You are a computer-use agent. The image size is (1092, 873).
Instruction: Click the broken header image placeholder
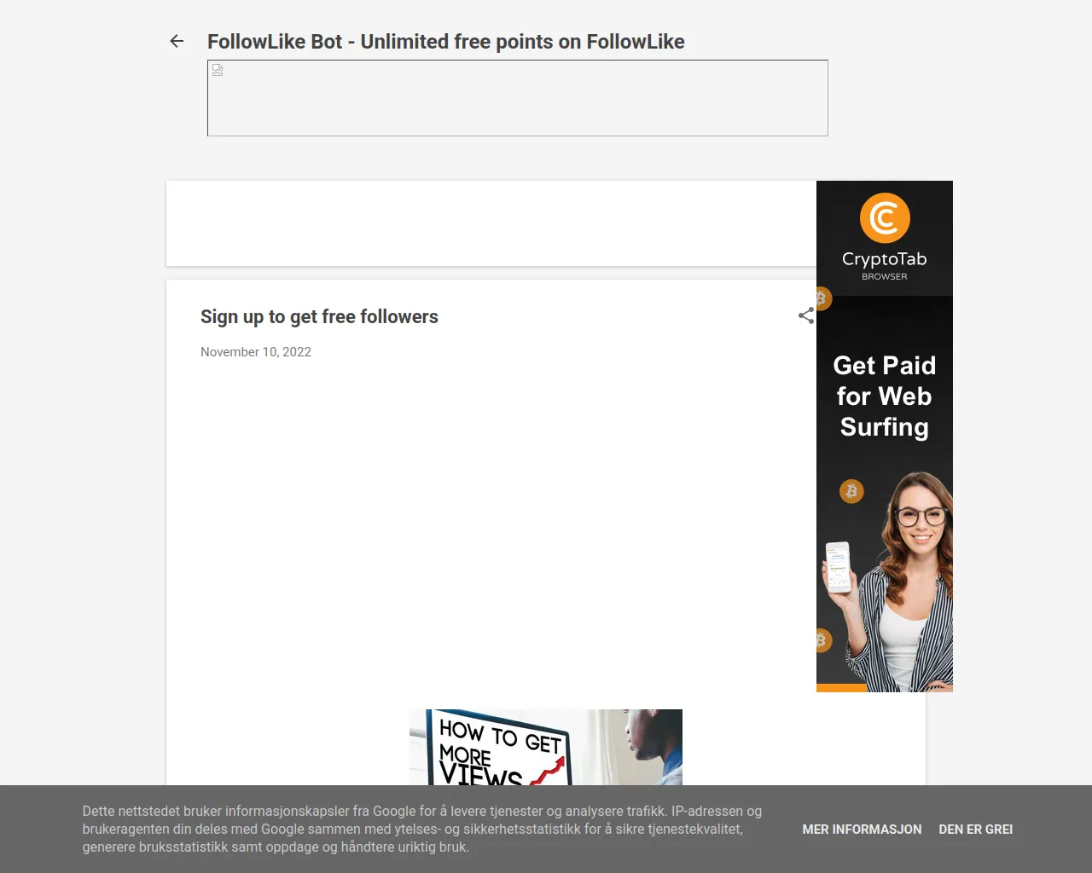pos(518,98)
